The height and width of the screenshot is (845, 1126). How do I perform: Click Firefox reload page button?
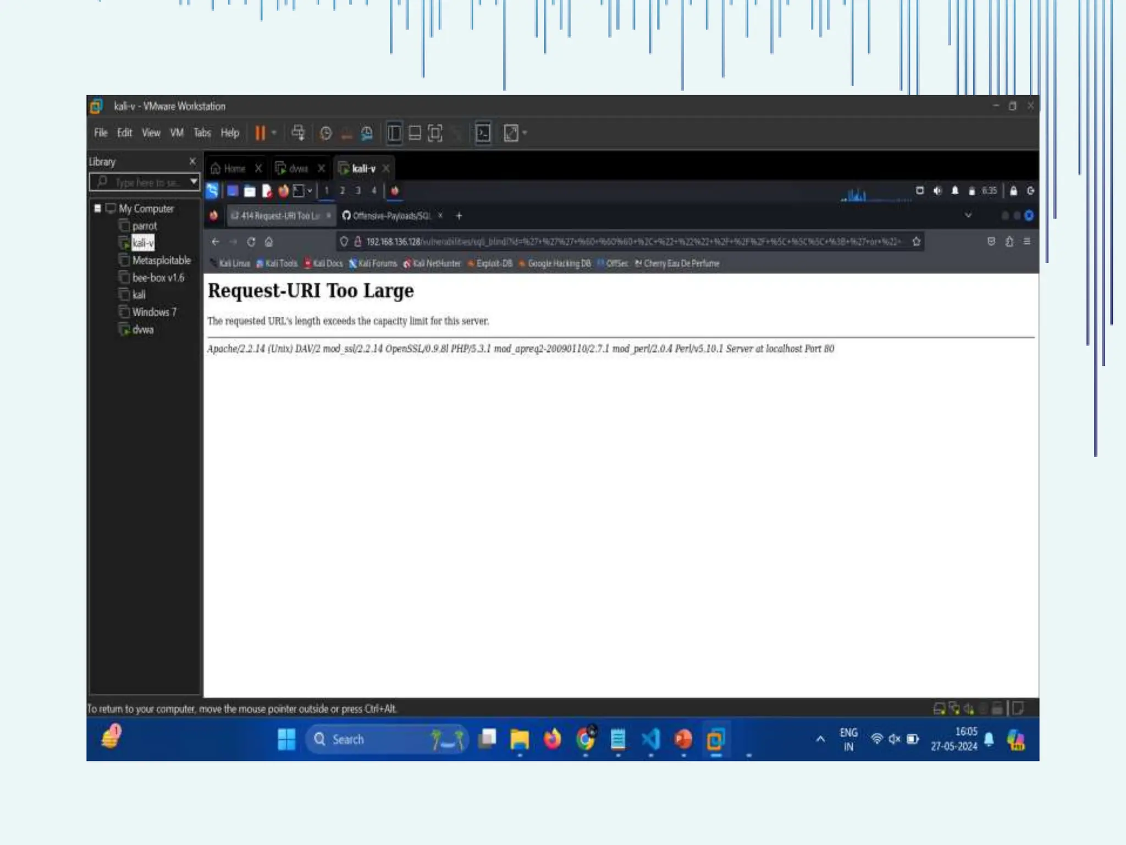click(251, 242)
